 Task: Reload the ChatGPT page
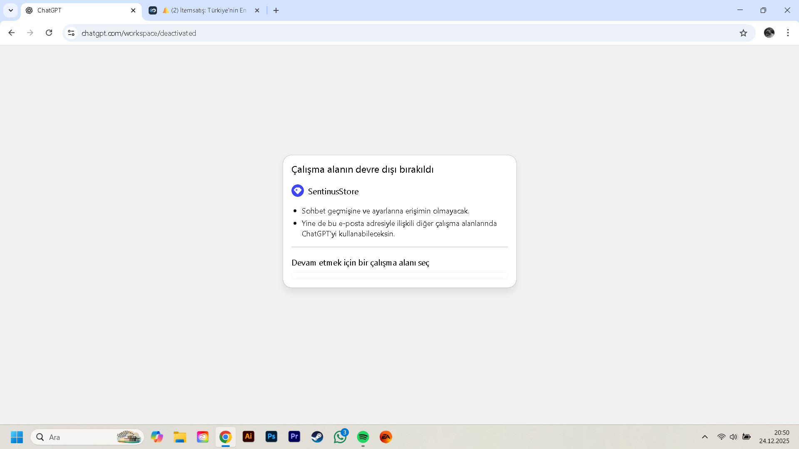[x=49, y=33]
